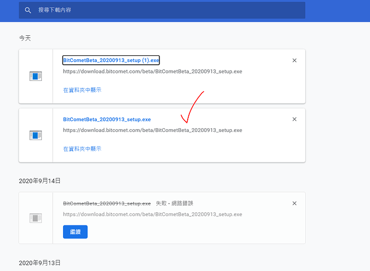
Task: Click the search magnifier icon
Action: tap(28, 10)
